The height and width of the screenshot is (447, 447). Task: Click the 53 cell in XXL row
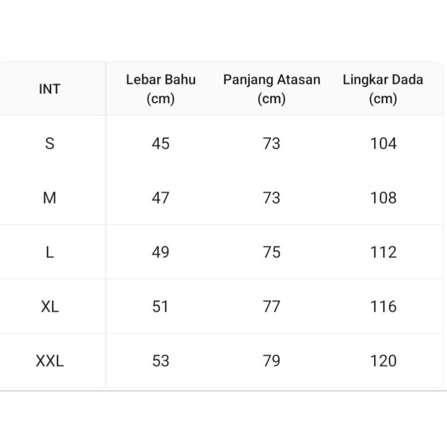tap(161, 361)
